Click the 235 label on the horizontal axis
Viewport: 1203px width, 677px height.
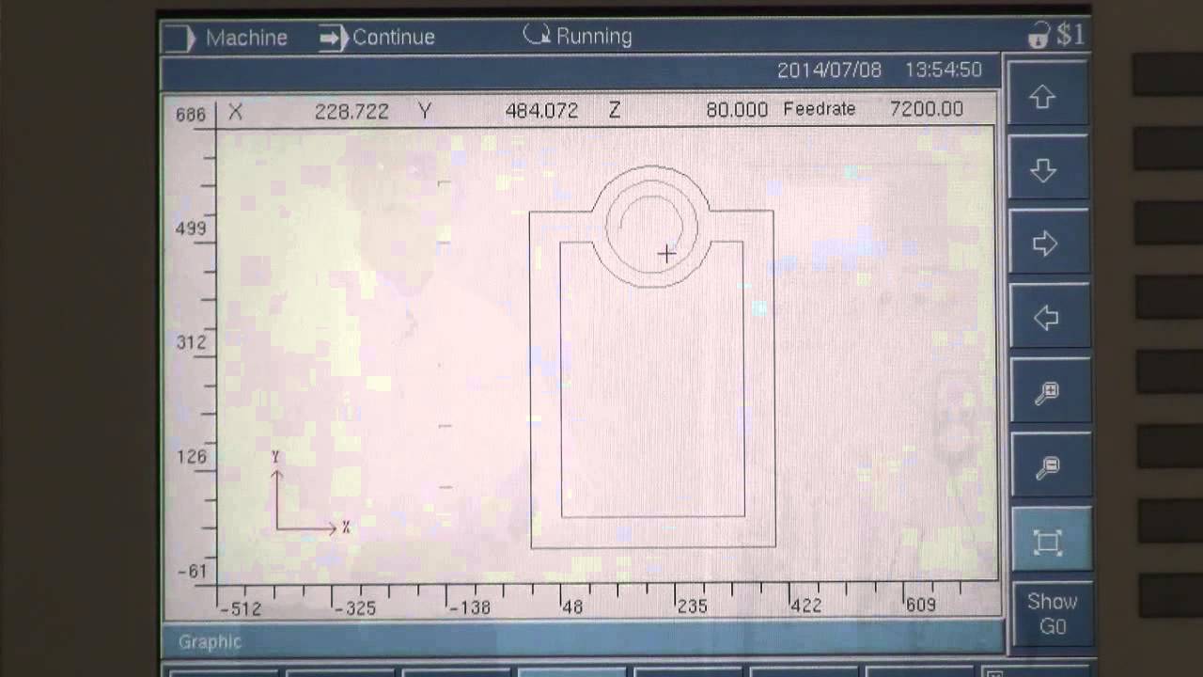tap(692, 606)
